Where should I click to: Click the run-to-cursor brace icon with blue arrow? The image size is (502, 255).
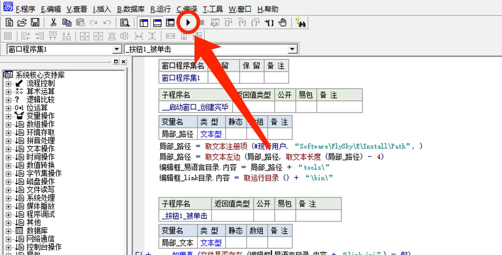(x=269, y=23)
